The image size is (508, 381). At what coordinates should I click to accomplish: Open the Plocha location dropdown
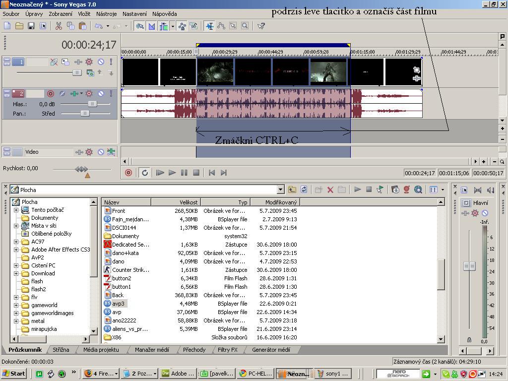(x=280, y=190)
